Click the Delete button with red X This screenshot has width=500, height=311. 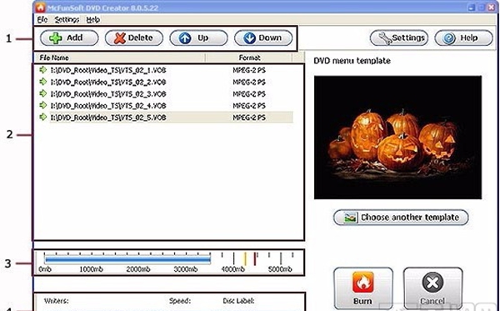pyautogui.click(x=134, y=38)
